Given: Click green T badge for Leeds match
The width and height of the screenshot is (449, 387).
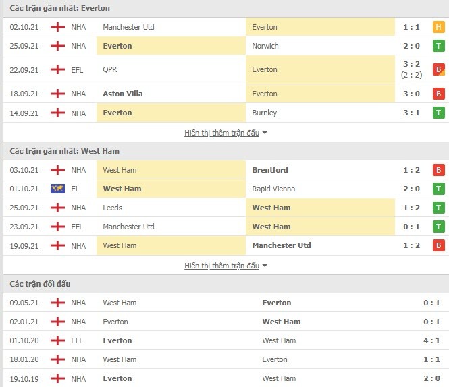Looking at the screenshot, I should pos(438,208).
